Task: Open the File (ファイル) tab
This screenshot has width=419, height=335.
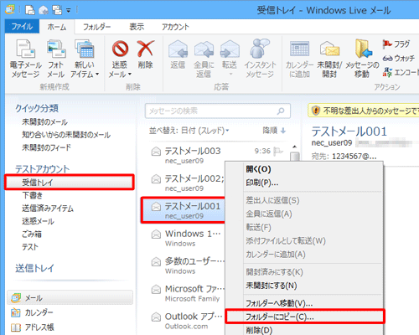Action: (x=22, y=27)
